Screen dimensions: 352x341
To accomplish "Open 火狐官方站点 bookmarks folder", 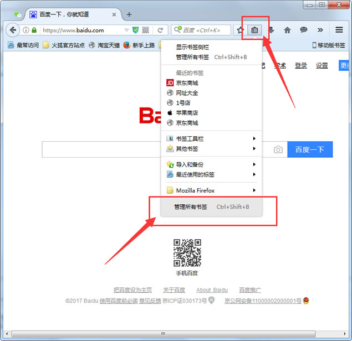I will point(64,45).
